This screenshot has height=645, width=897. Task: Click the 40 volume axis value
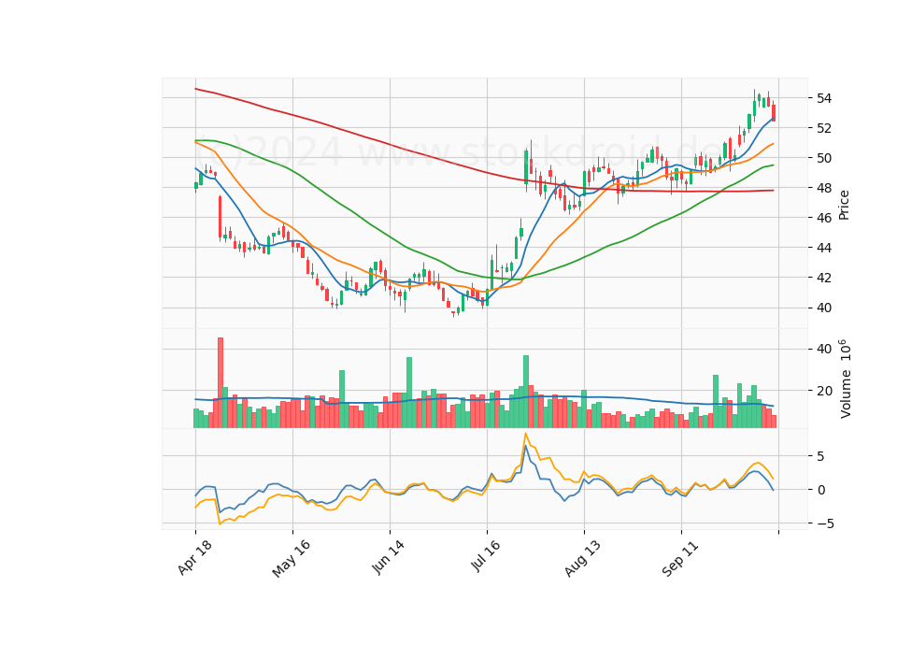tap(824, 349)
